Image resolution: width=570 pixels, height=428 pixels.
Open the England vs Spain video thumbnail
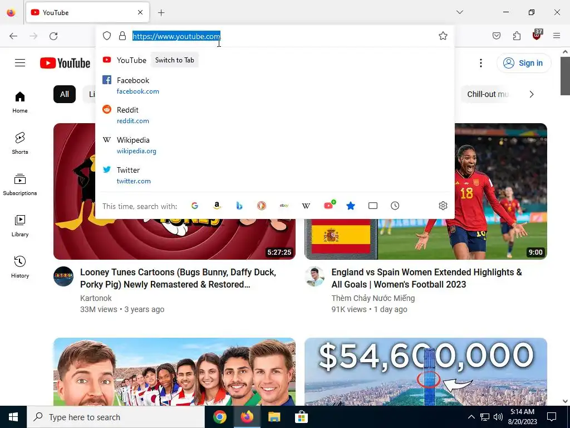(x=426, y=239)
